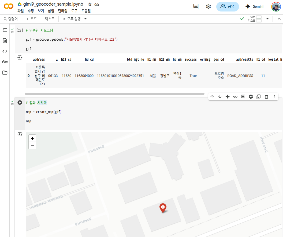283x237 pixels.
Task: Star the gimi9_geocoder_sample notebook
Action: coord(90,5)
